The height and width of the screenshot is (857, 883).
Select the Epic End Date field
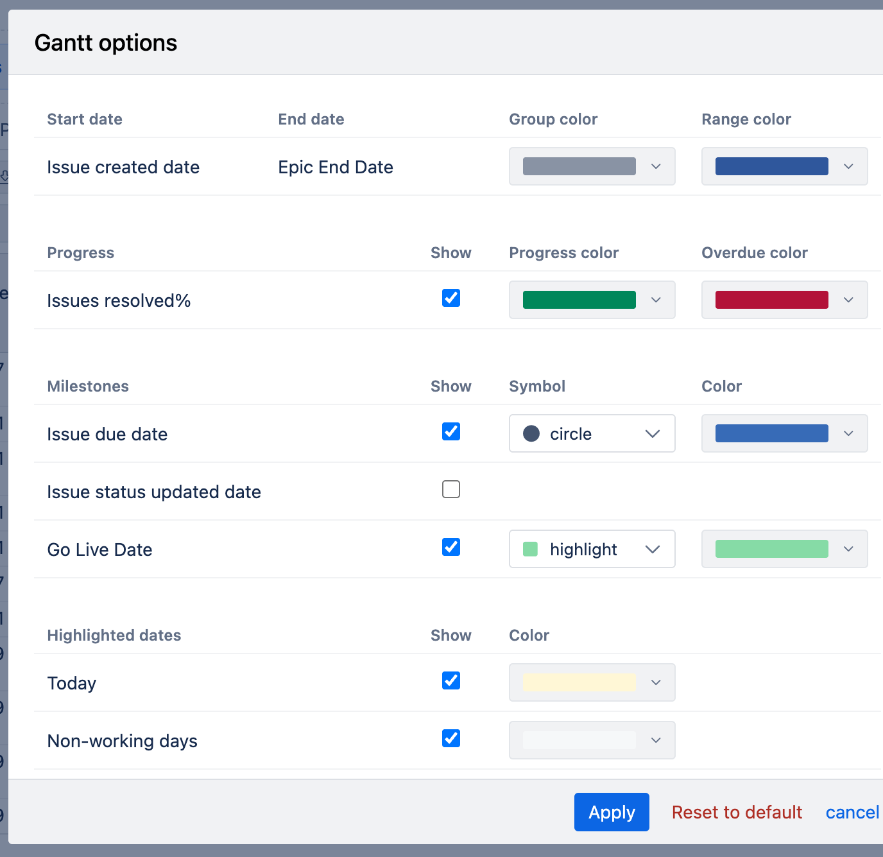(335, 167)
